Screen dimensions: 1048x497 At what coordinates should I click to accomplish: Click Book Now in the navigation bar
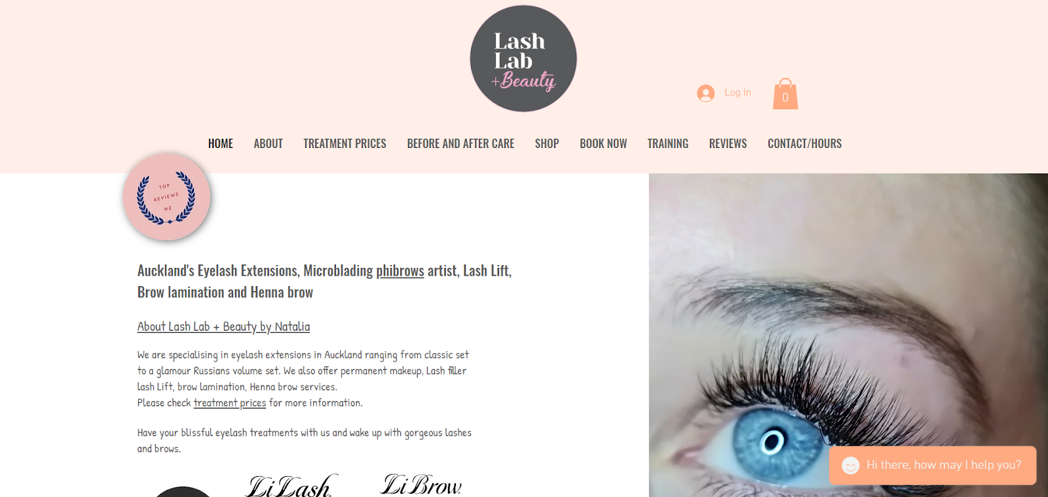tap(603, 143)
